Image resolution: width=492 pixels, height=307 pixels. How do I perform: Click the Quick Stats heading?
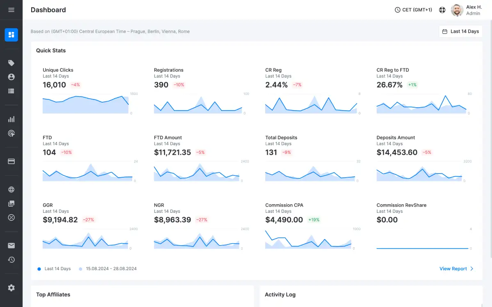pos(51,50)
